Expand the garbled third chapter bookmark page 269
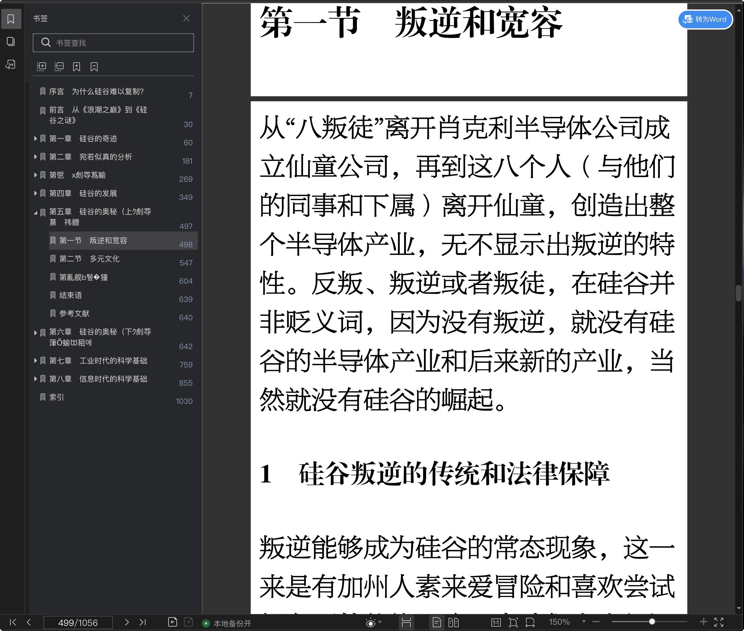Image resolution: width=744 pixels, height=631 pixels. click(36, 175)
